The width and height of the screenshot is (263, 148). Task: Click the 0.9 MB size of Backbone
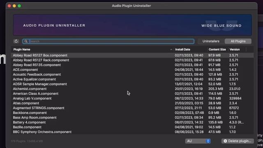pyautogui.click(x=214, y=113)
